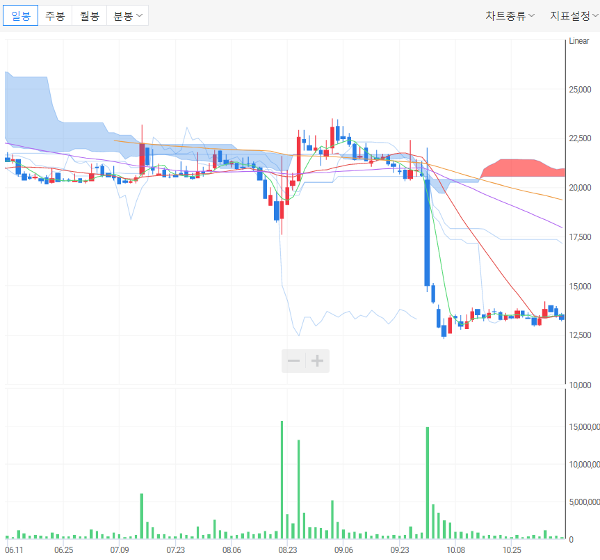The image size is (600, 560).
Task: Click the 08.23 date label
Action: [x=288, y=550]
